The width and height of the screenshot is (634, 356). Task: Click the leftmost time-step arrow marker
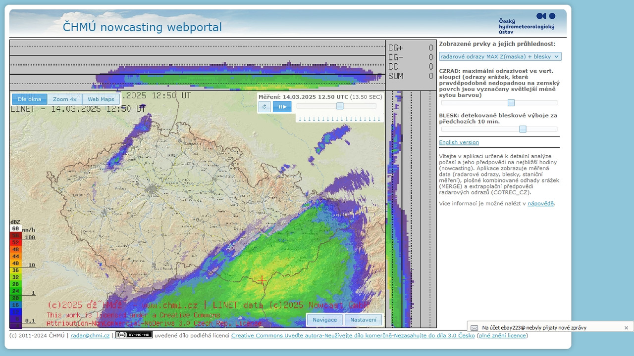[x=300, y=119]
